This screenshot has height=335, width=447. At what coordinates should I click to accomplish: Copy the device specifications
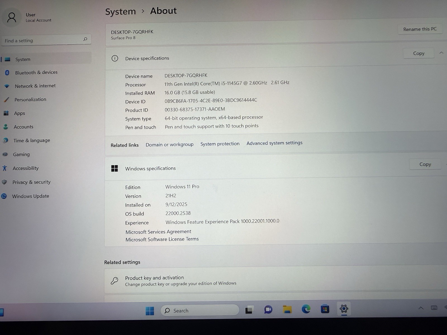tap(419, 53)
